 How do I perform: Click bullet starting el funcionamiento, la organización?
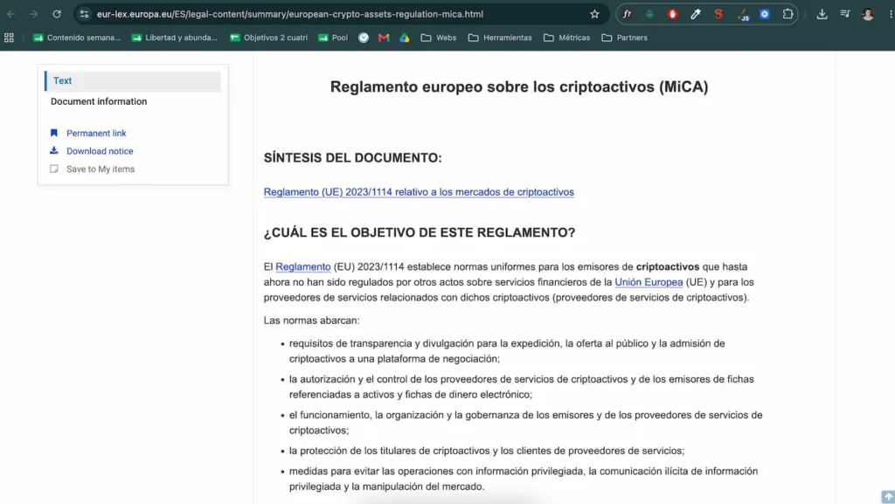525,423
